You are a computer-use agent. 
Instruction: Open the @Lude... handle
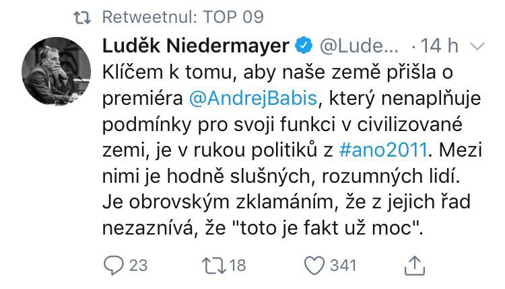[x=359, y=46]
